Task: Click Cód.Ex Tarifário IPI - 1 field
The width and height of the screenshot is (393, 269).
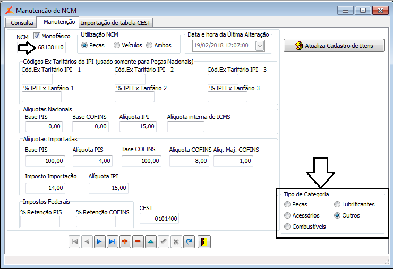Action: coord(37,80)
